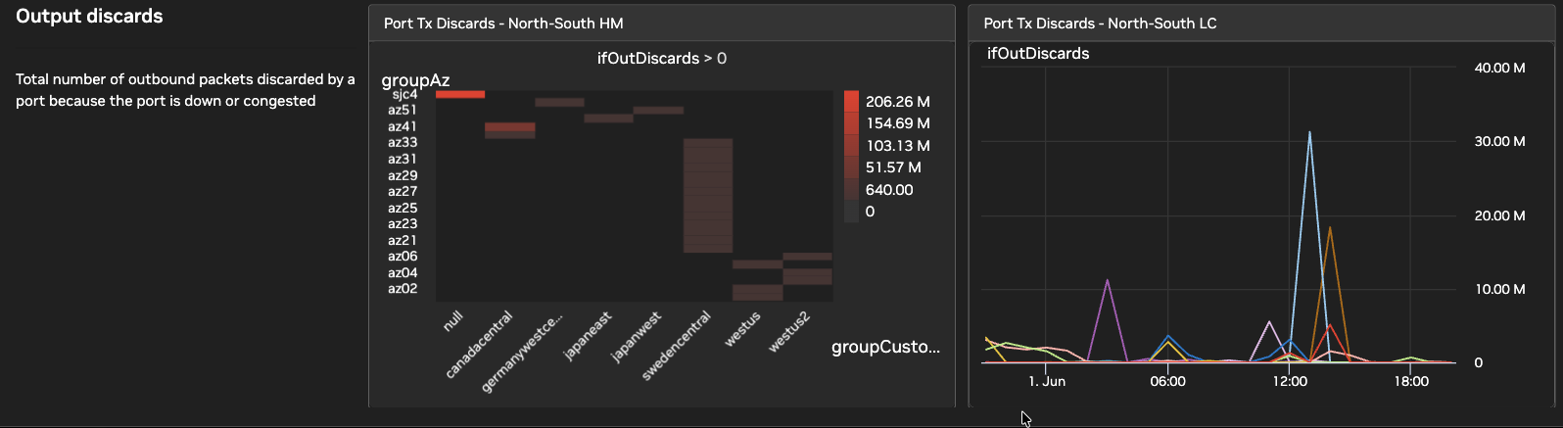Click the 'canadacentral' column label
The image size is (1563, 428).
tap(479, 345)
